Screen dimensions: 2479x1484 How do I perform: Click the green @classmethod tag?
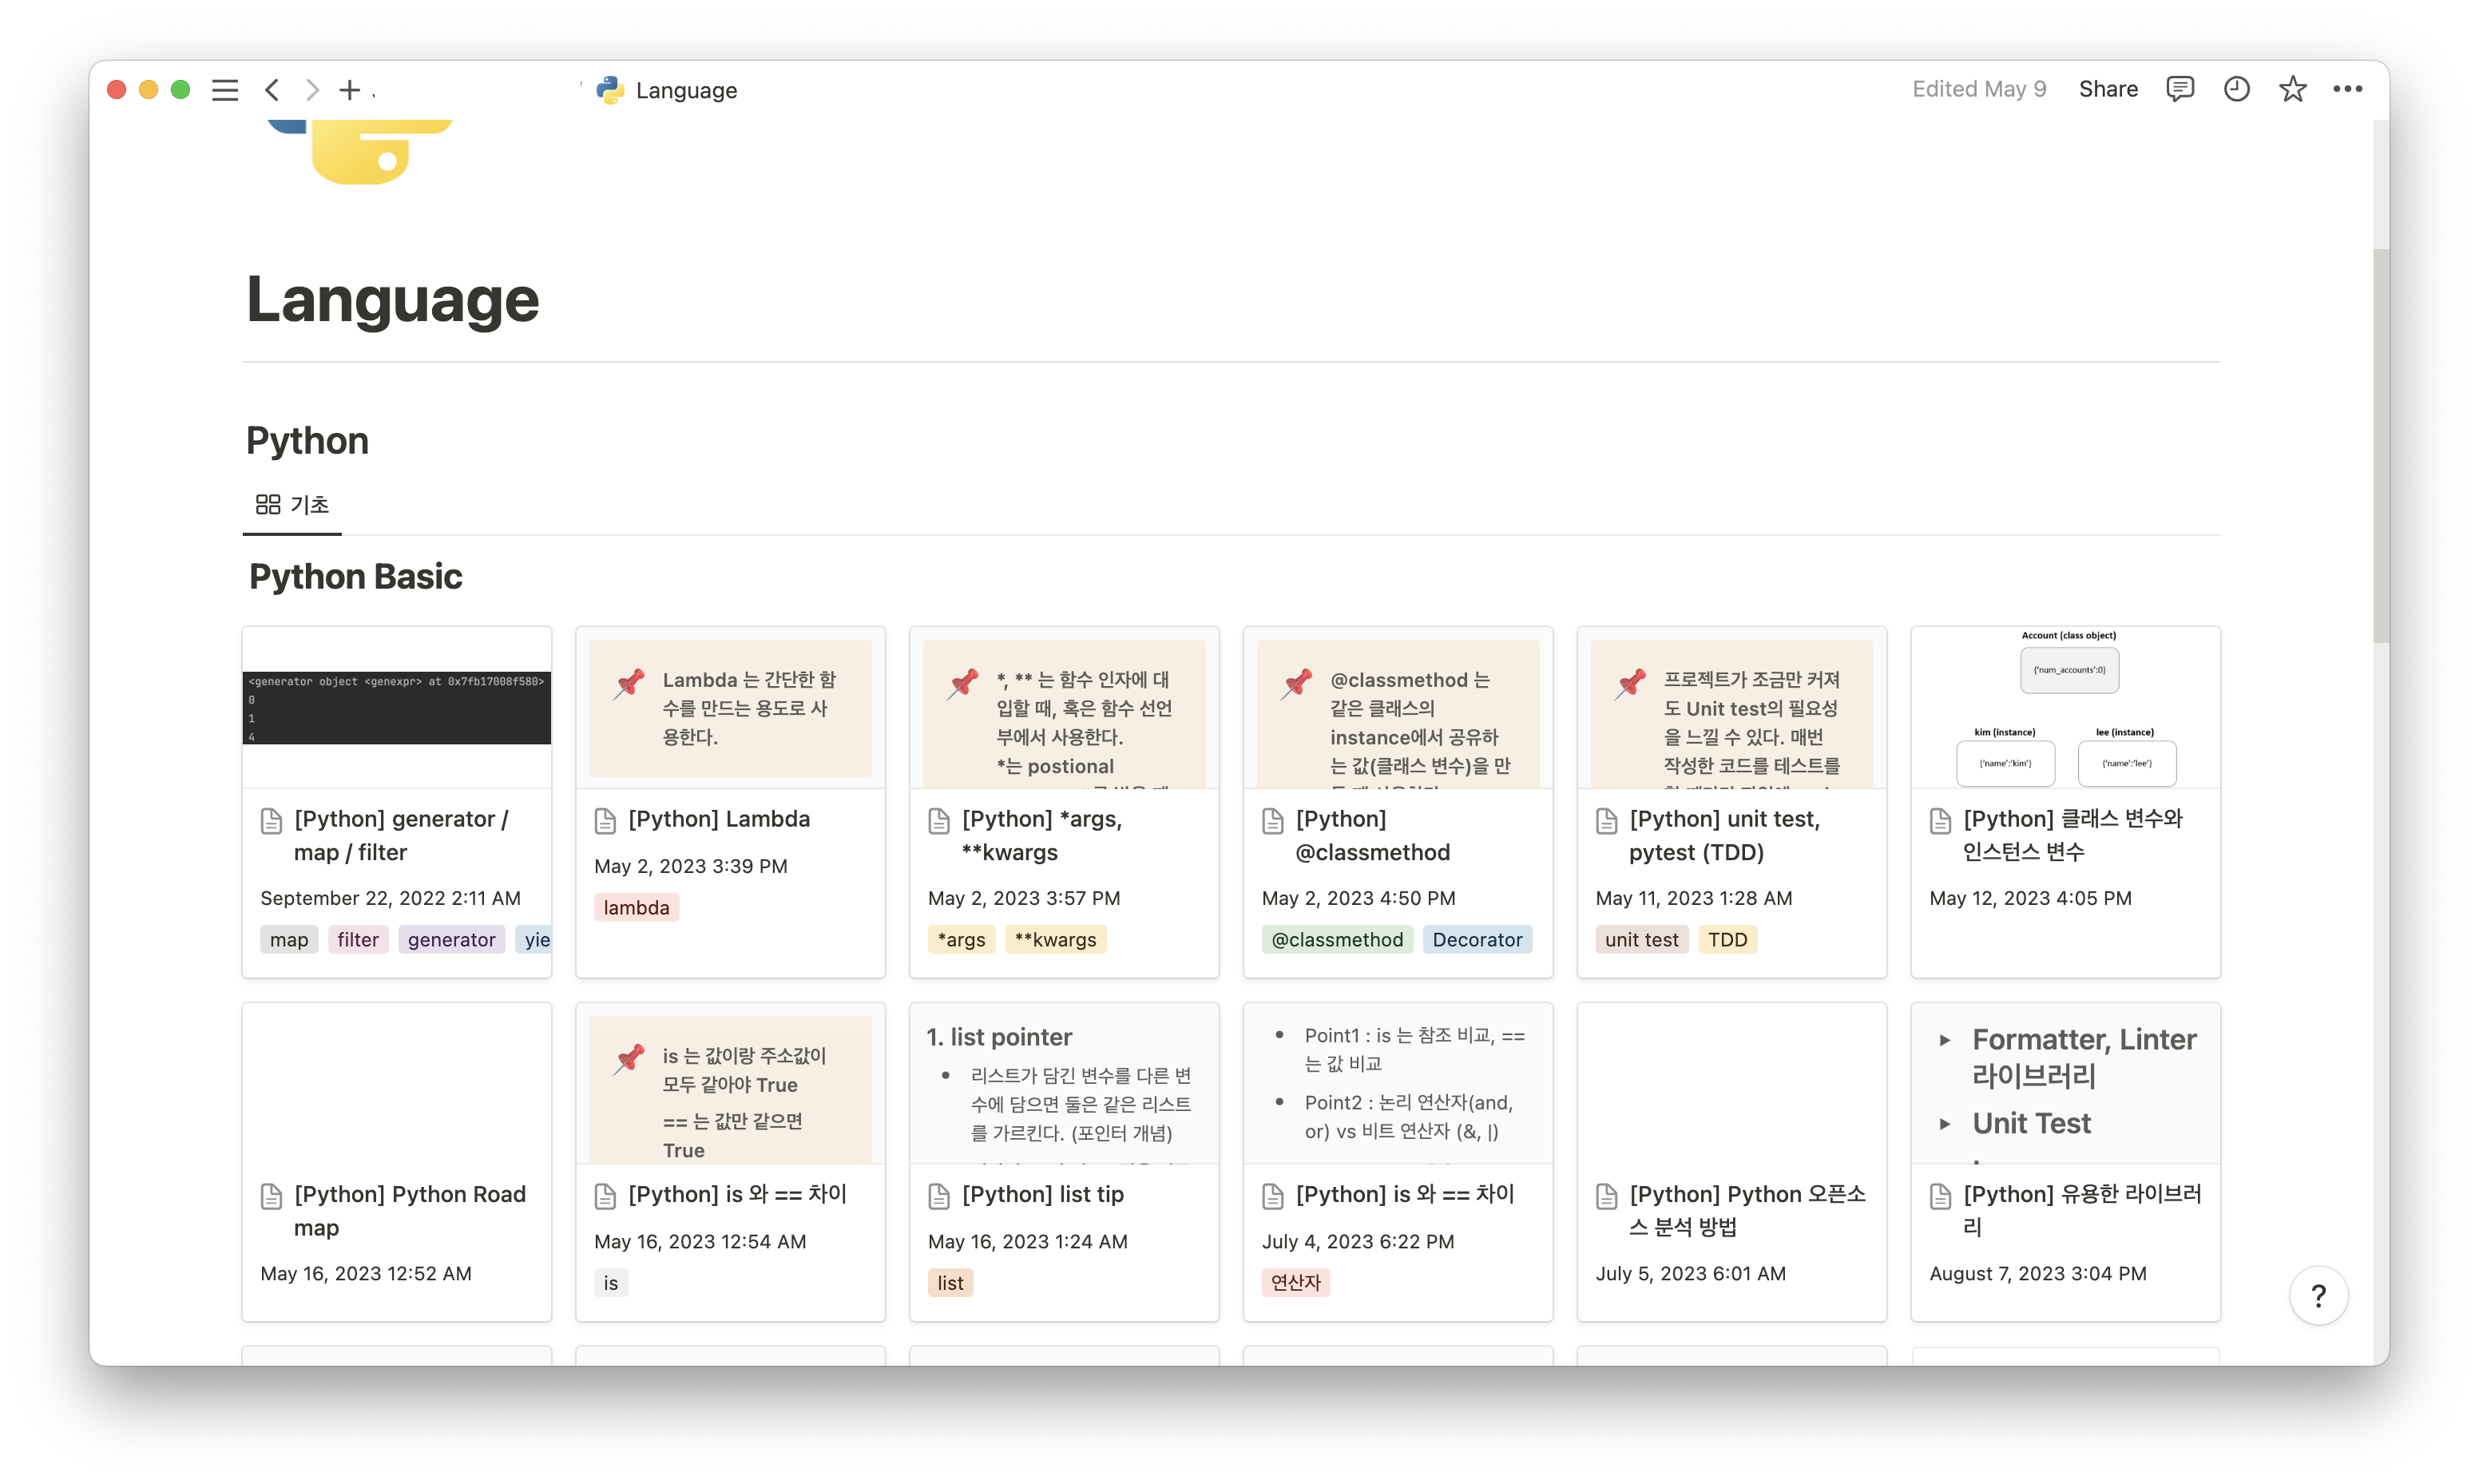(1336, 940)
